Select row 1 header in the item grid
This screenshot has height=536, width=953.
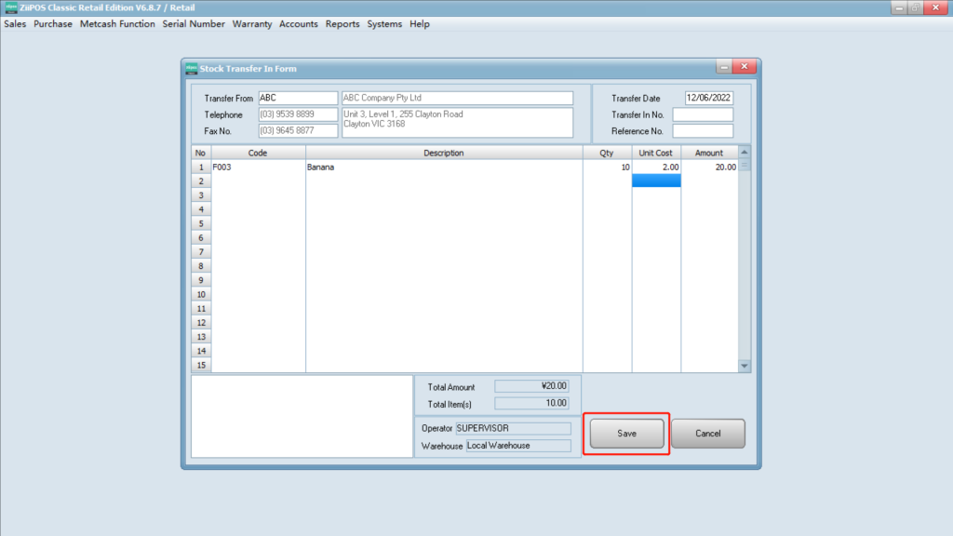200,167
